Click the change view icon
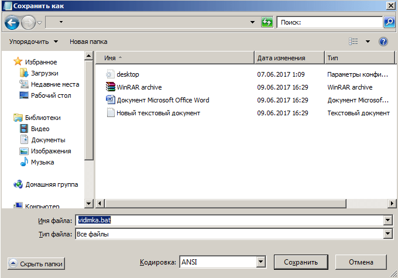Viewport: 398px width, 278px height. pyautogui.click(x=354, y=42)
